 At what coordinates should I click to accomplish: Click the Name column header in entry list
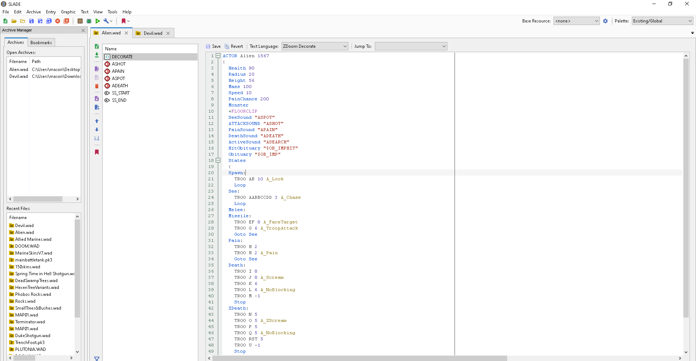point(150,49)
